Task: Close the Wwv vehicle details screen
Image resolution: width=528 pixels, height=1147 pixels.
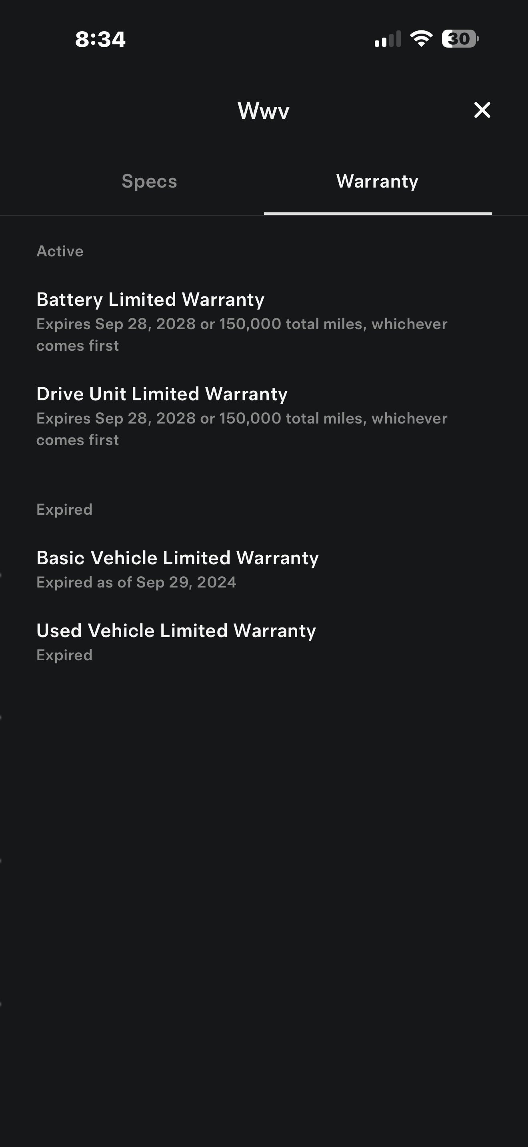Action: click(x=482, y=110)
